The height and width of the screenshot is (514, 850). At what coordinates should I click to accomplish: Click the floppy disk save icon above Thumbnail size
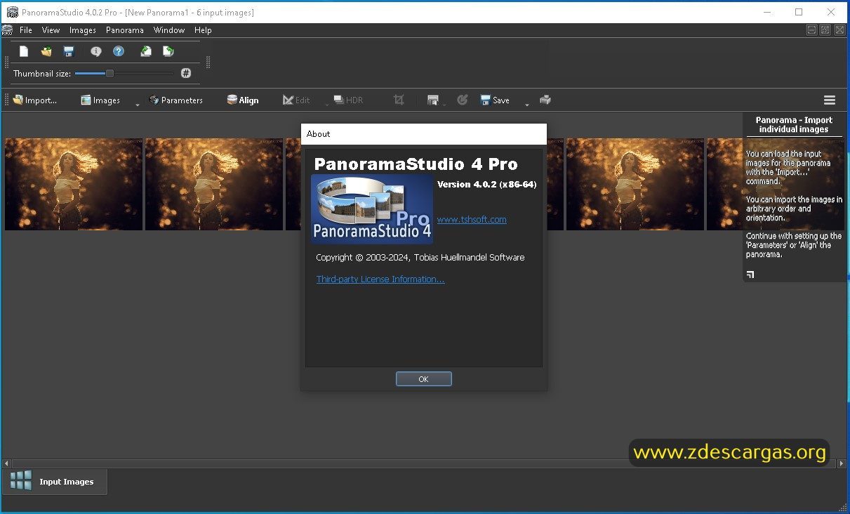pos(69,51)
